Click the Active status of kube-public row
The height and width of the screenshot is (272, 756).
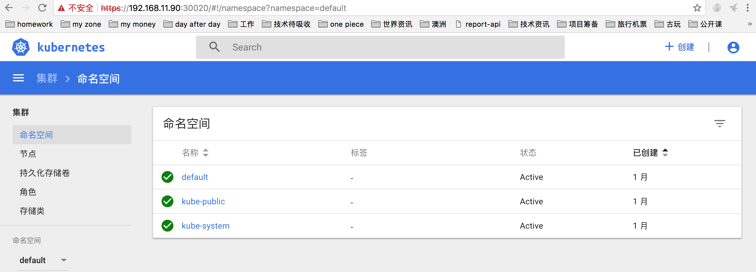tap(532, 201)
